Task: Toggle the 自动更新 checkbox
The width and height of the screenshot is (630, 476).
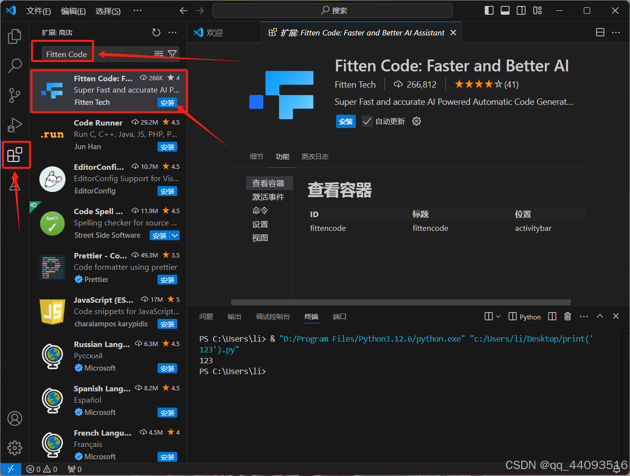Action: 367,121
